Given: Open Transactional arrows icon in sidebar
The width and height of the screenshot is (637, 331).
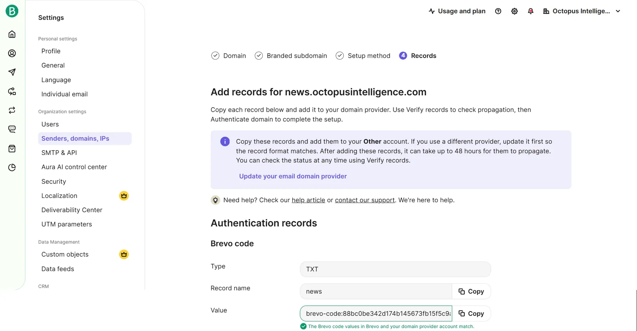Looking at the screenshot, I should [12, 110].
